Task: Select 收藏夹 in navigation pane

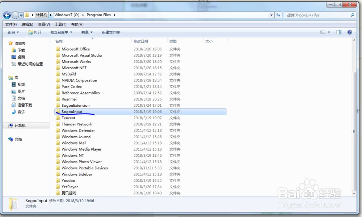Action: (20, 44)
